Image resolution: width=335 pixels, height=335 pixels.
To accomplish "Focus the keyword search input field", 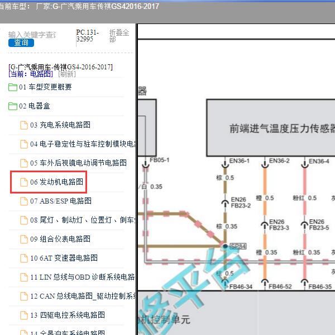I will coord(32,35).
